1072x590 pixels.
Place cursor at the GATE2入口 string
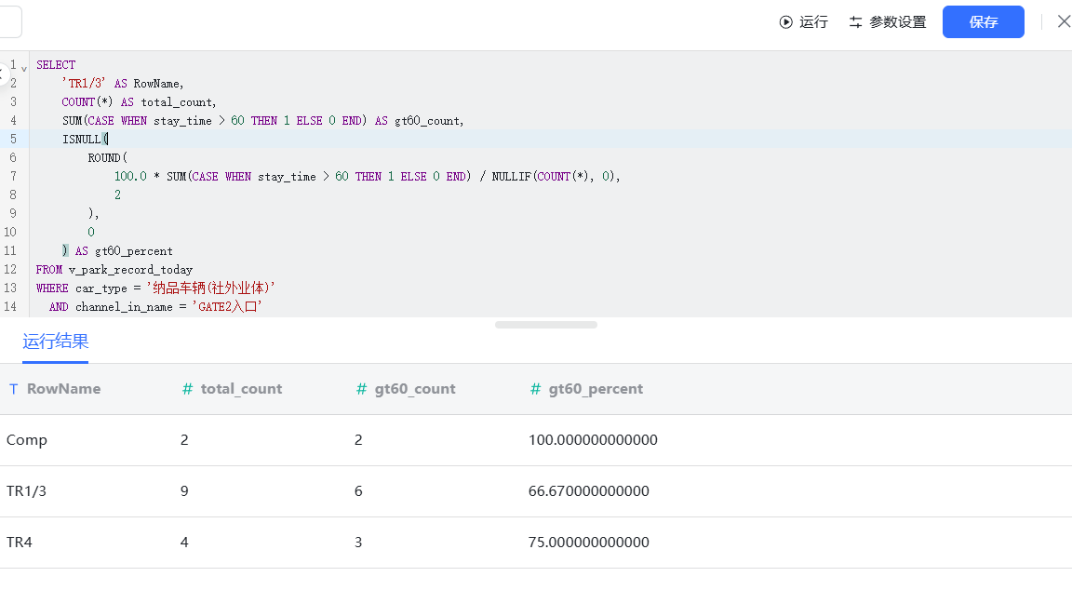(227, 306)
